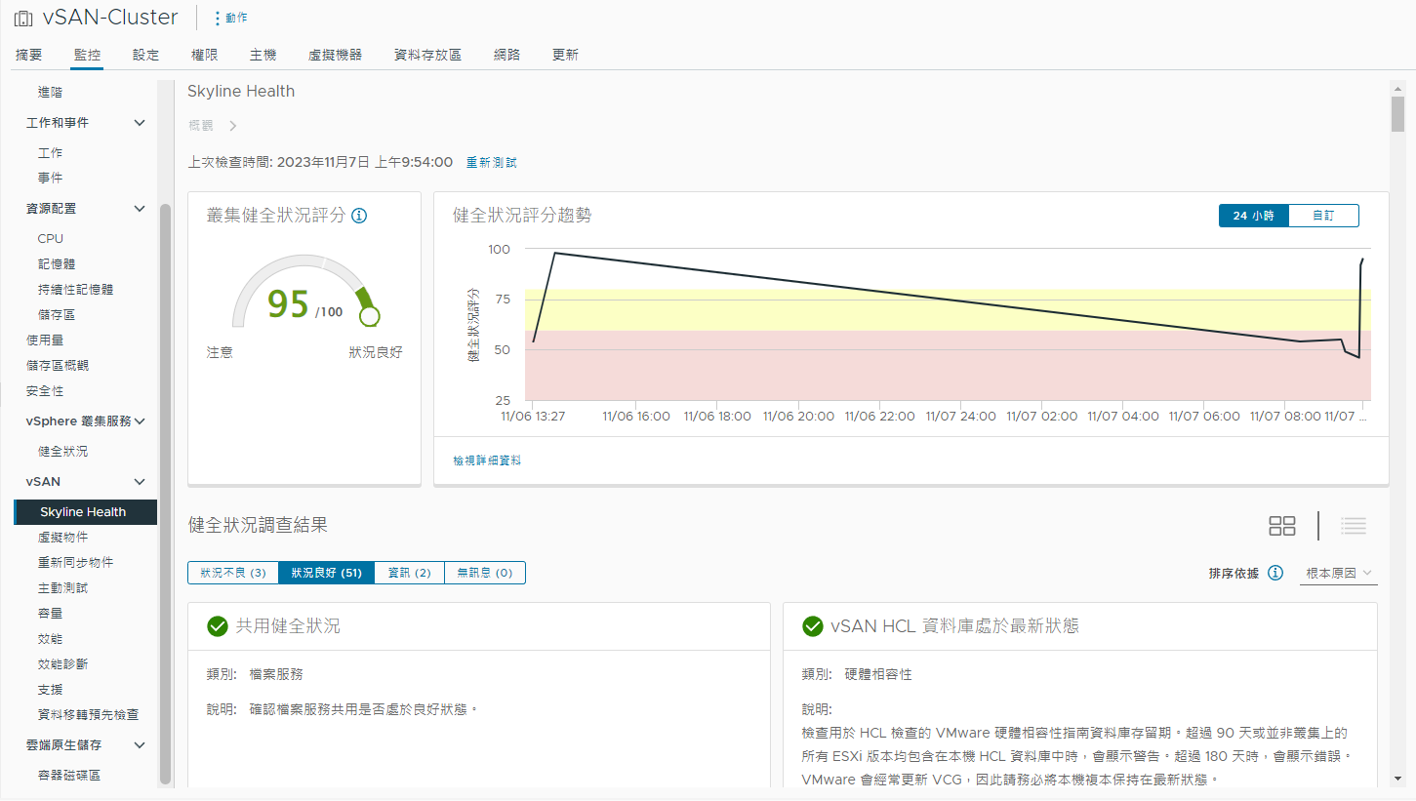
Task: Open the 設定 tab
Action: click(145, 55)
